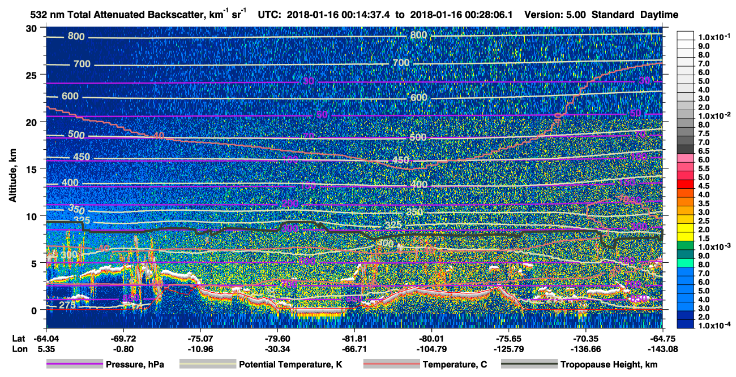The width and height of the screenshot is (736, 377).
Task: Click colorbar label 1.0x10⁻²
Action: (x=714, y=116)
